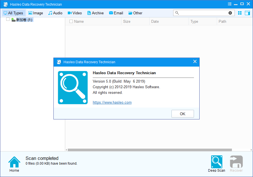The width and height of the screenshot is (253, 177).
Task: Select the 新加卷 (F:) tree item
Action: pos(24,20)
